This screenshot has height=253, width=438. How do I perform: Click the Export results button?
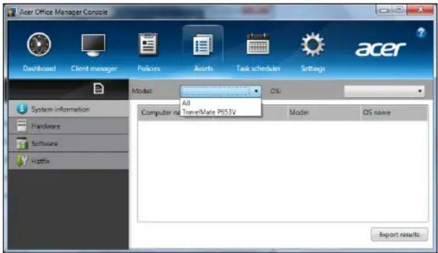pos(399,234)
